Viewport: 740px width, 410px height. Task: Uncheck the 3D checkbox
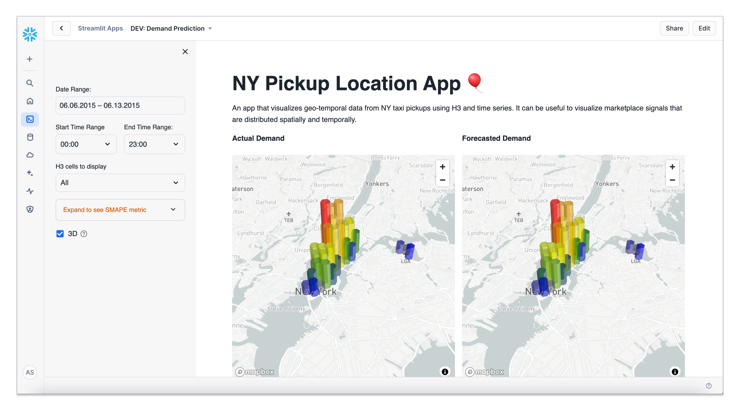coord(60,234)
